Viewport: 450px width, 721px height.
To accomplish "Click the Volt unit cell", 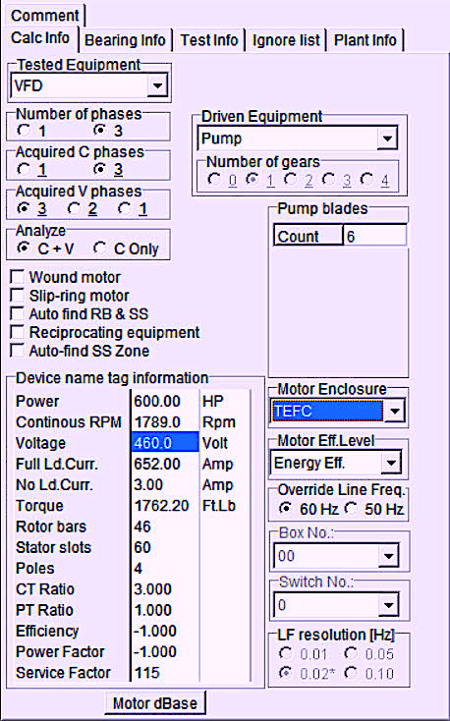I will (x=225, y=443).
